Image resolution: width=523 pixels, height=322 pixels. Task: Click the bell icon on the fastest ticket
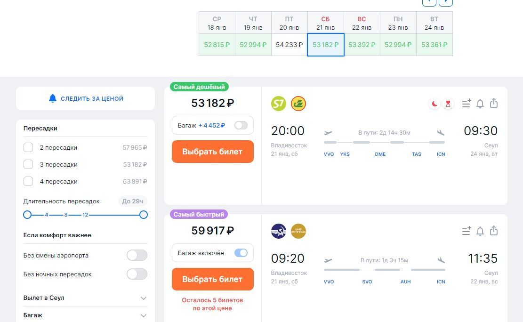coord(480,231)
